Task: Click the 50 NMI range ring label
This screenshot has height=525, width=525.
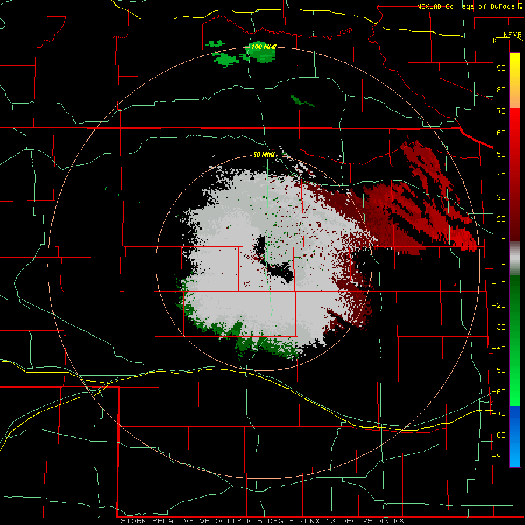Action: (x=264, y=155)
